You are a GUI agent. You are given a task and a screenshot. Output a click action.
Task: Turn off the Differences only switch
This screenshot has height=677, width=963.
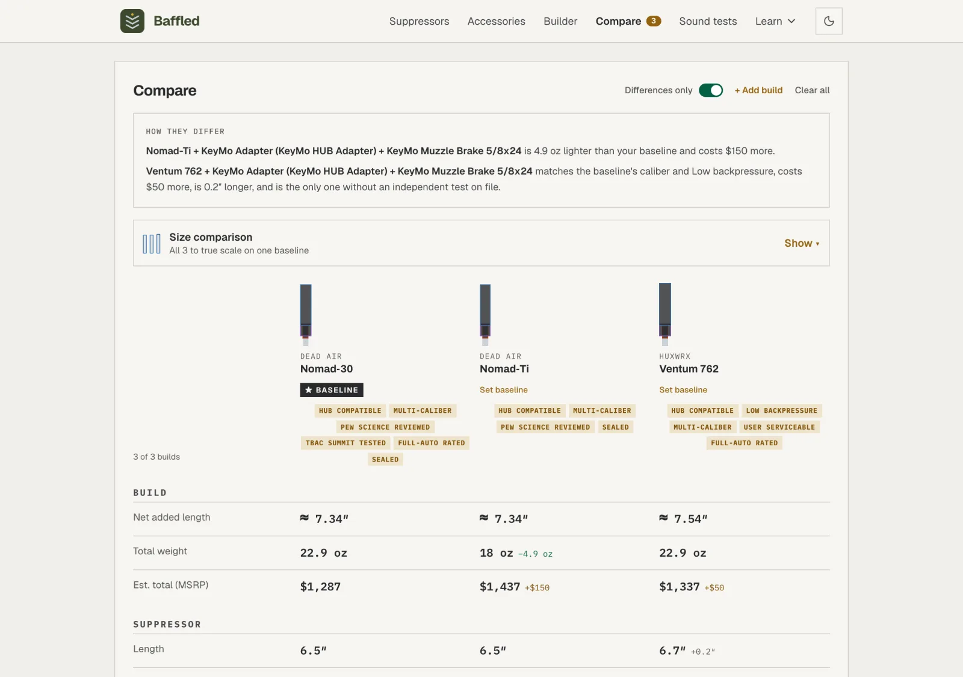711,90
